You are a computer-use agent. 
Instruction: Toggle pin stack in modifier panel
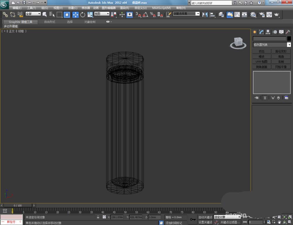click(x=257, y=98)
